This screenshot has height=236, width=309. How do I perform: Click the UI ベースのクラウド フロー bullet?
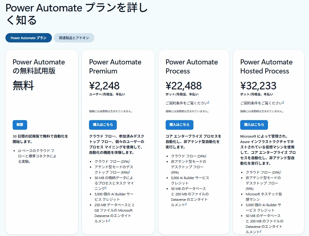click(x=37, y=156)
